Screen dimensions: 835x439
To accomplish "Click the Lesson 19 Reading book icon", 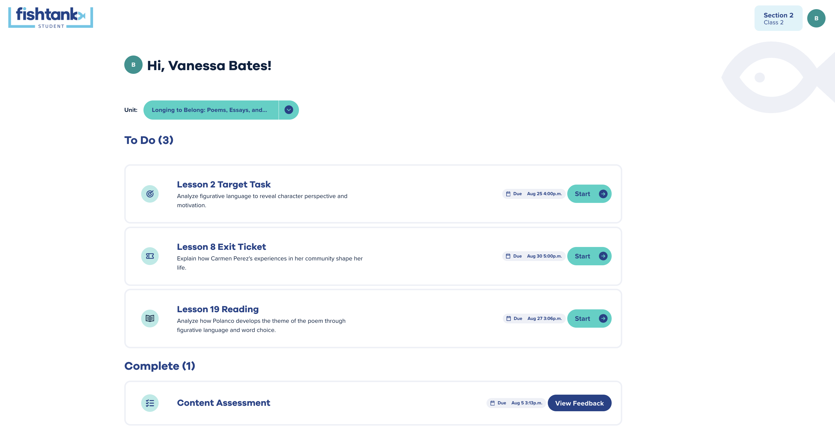I will coord(150,319).
